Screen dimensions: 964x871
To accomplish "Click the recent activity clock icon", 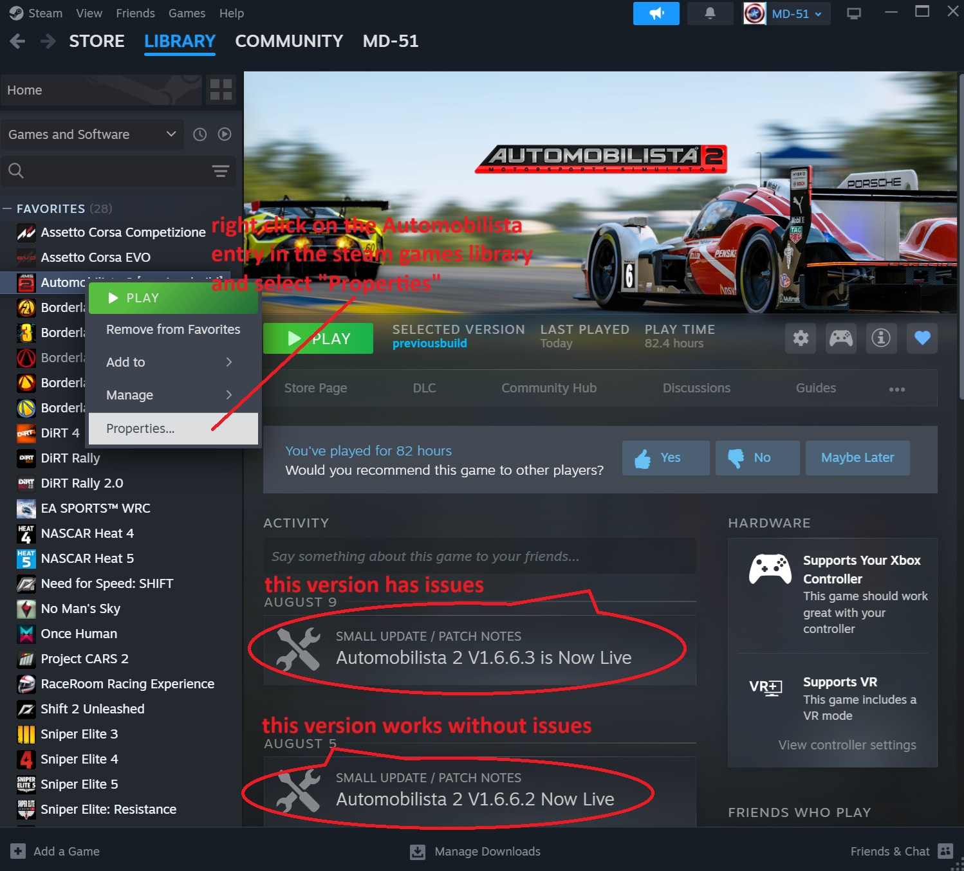I will [x=200, y=134].
